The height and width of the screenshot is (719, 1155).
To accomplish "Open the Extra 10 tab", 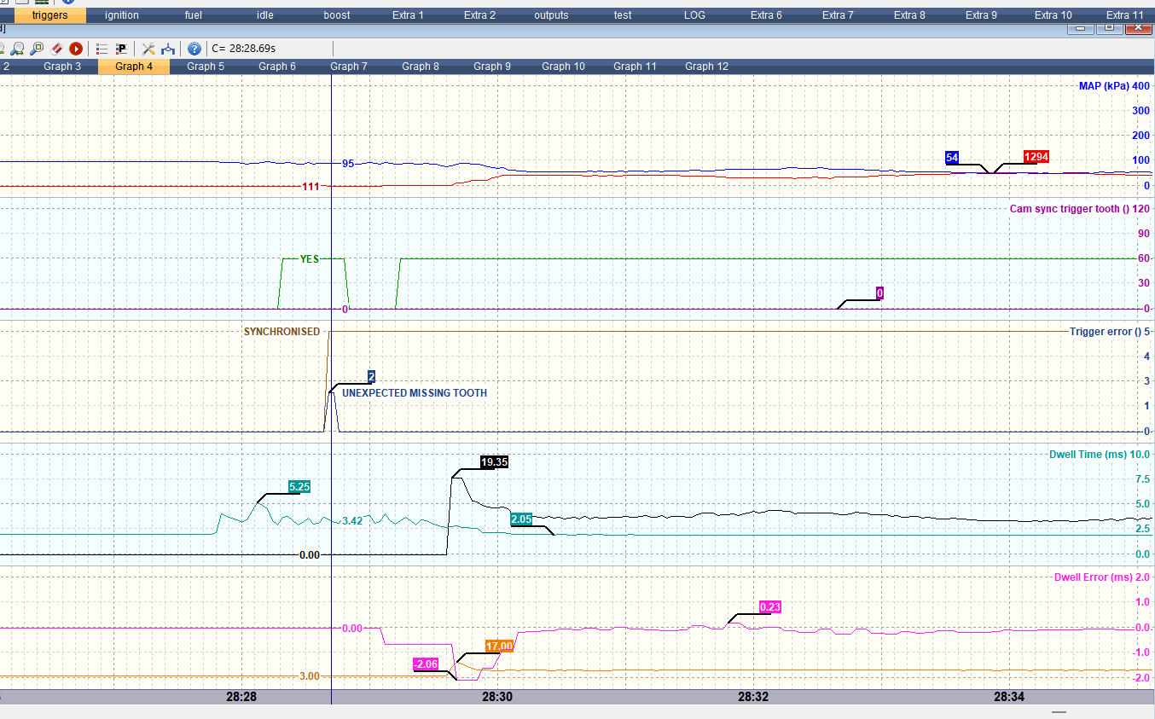I will click(x=1053, y=15).
